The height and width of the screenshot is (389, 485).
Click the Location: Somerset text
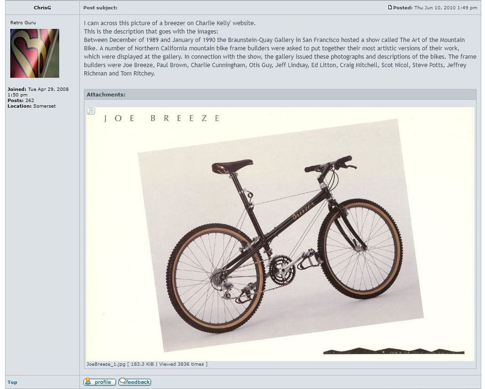pyautogui.click(x=32, y=106)
